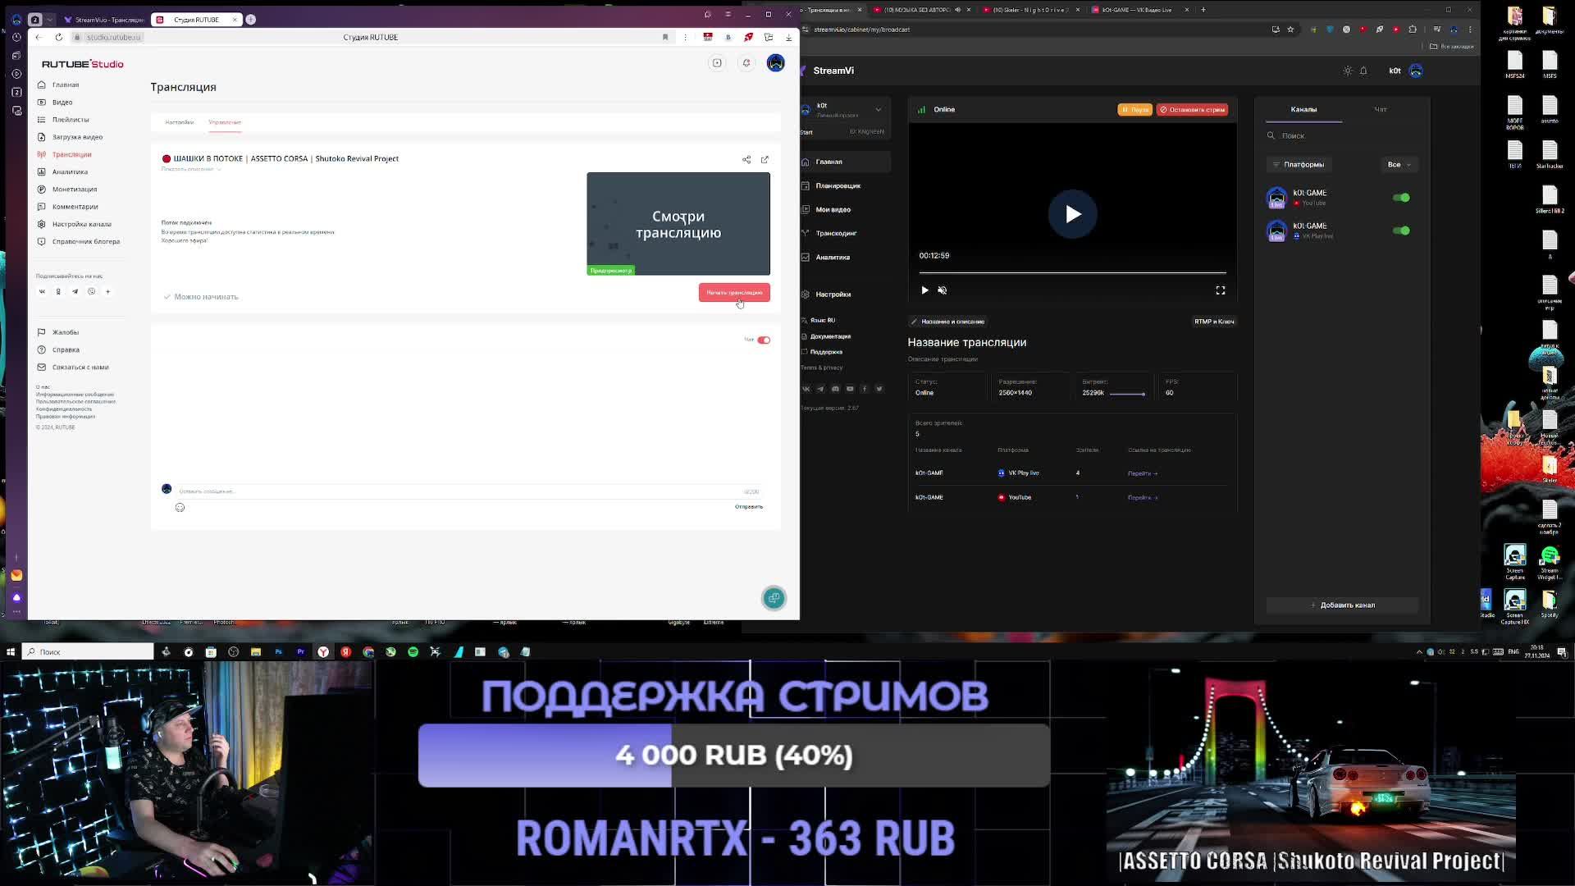Open the emoji picker in chat
1575x886 pixels.
click(x=180, y=507)
